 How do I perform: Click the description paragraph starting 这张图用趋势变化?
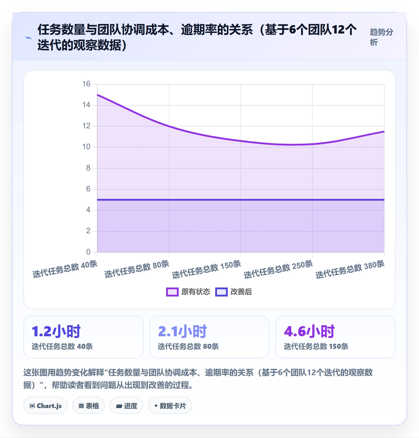(198, 379)
